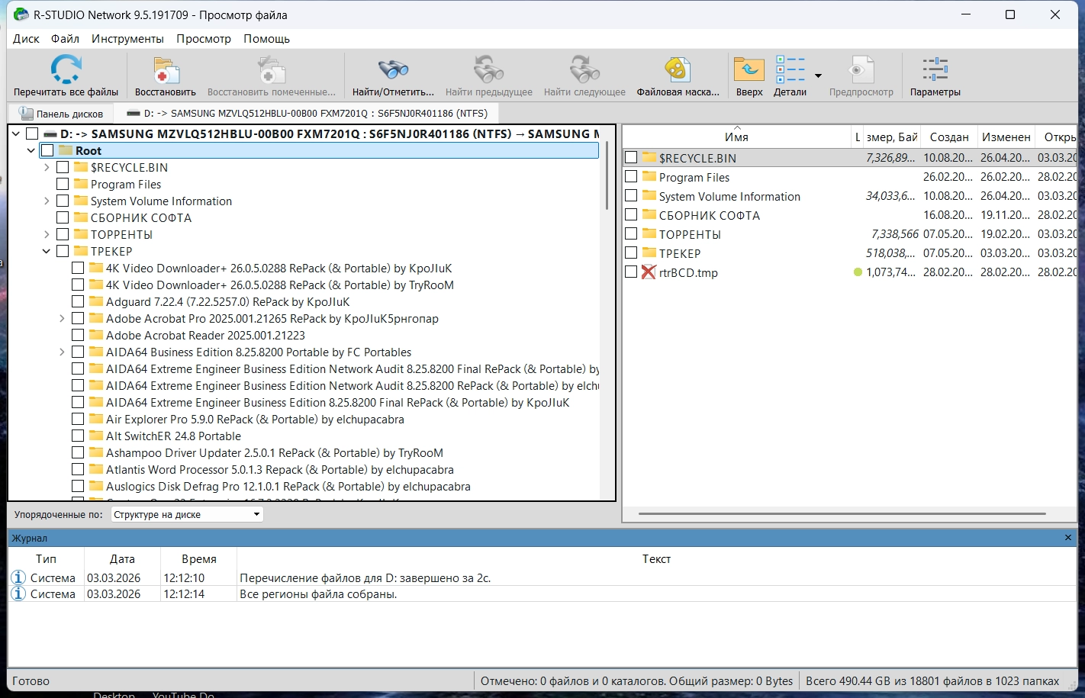Click the Тип column header in log
This screenshot has width=1085, height=698.
(46, 558)
